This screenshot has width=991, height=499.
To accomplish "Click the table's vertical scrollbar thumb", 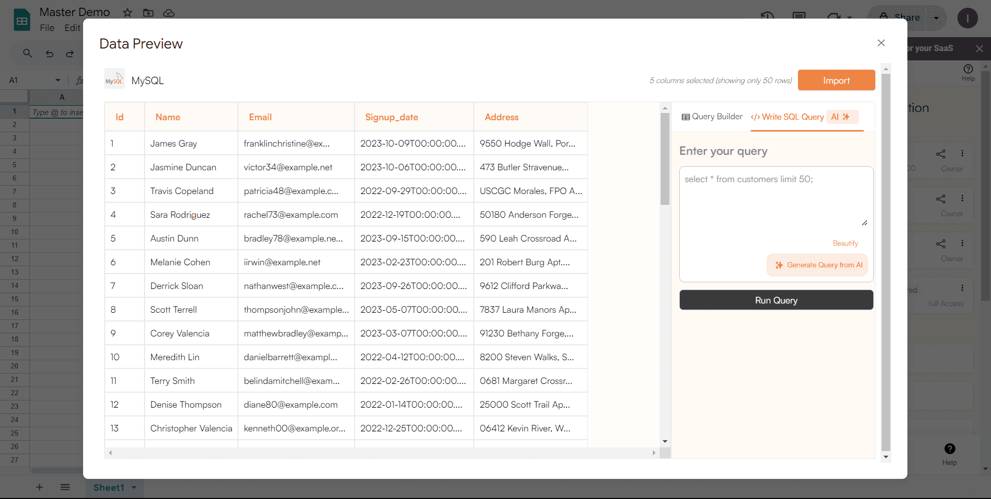I will tap(665, 158).
